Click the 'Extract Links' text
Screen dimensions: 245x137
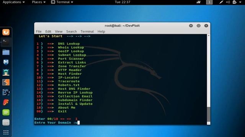point(72,62)
